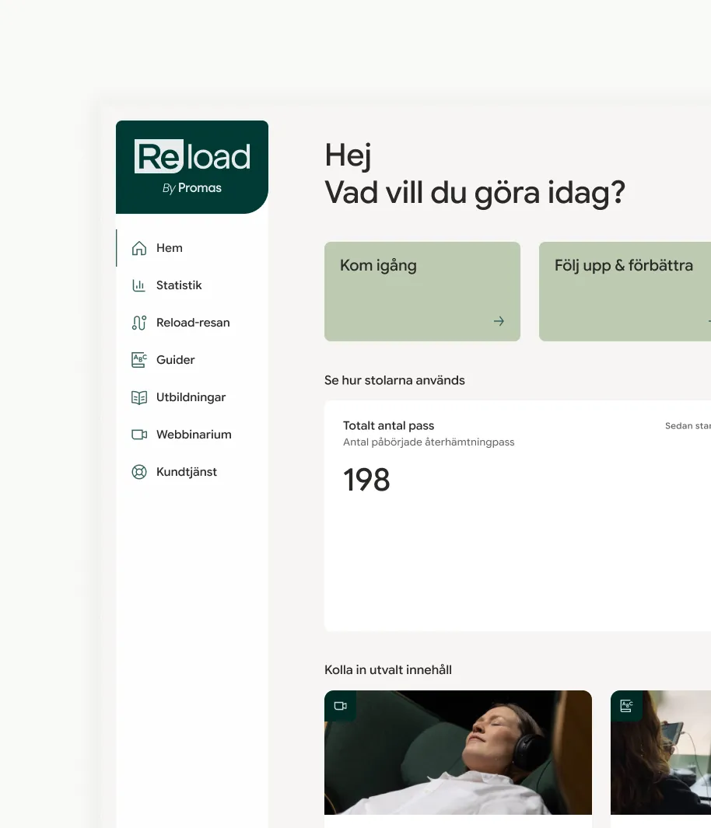The image size is (711, 828).
Task: Click the Reload-resan route icon
Action: pyautogui.click(x=139, y=323)
